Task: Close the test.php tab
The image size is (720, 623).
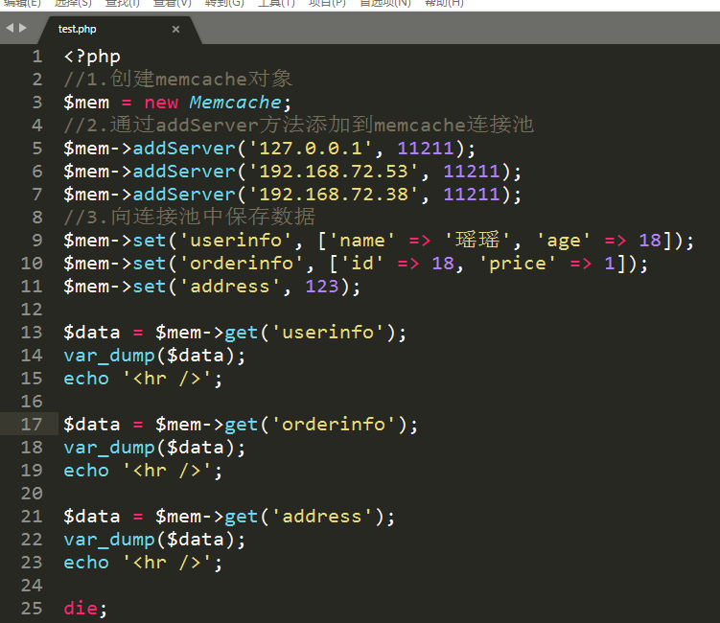Action: tap(175, 30)
